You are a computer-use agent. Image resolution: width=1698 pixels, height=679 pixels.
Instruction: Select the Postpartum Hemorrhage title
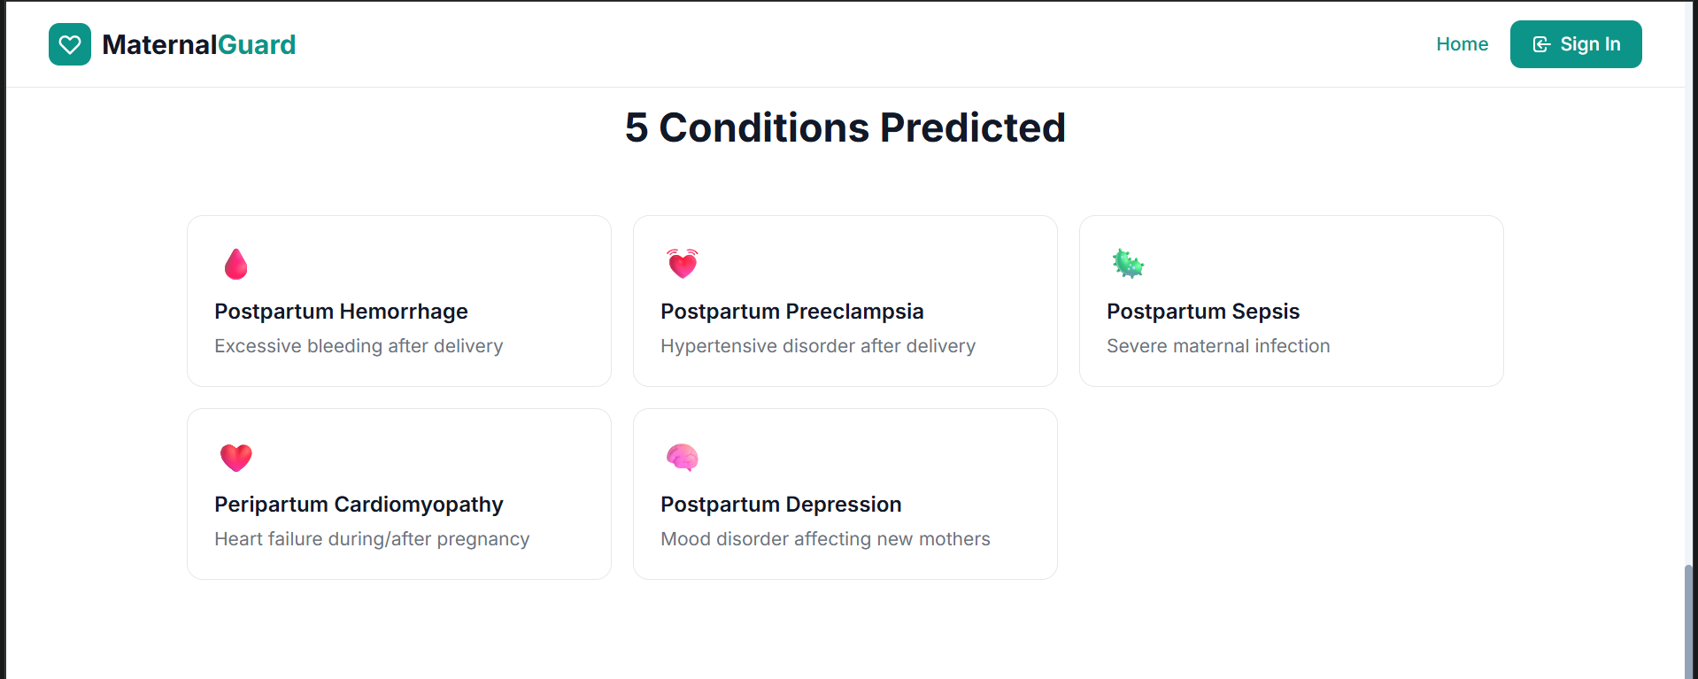tap(341, 312)
